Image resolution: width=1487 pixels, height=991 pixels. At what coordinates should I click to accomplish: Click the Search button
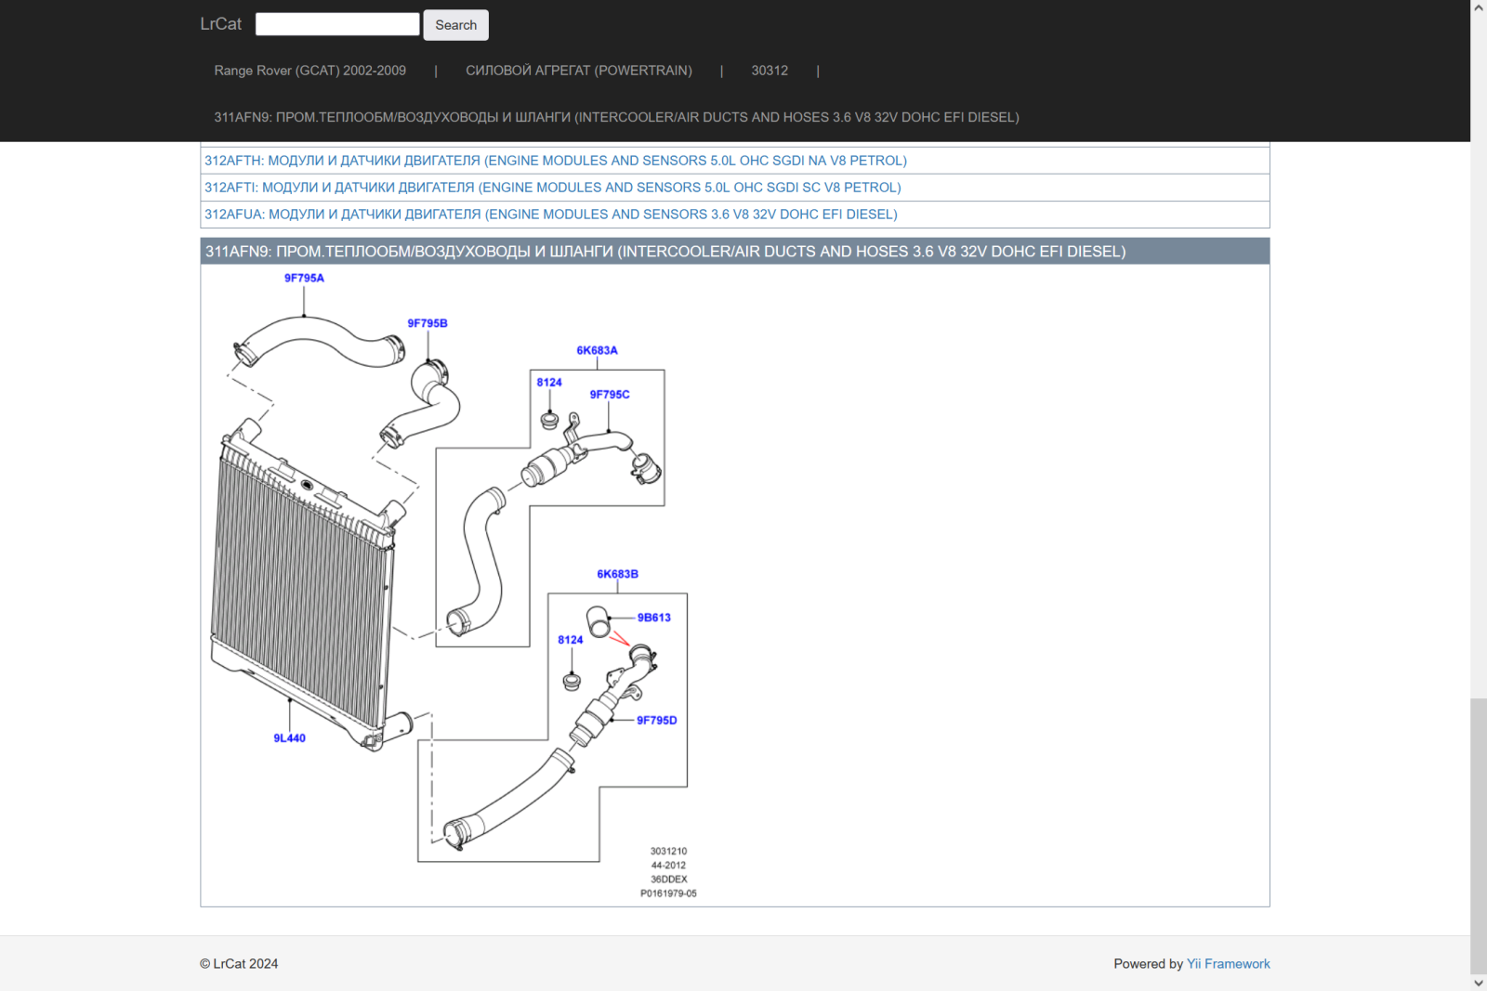(x=455, y=25)
